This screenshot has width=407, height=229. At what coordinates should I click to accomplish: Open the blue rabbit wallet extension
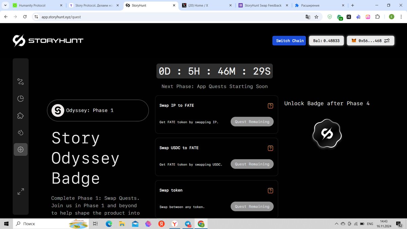pos(358,17)
